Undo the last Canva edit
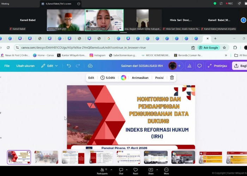This screenshot has height=176, width=247. [69, 66]
